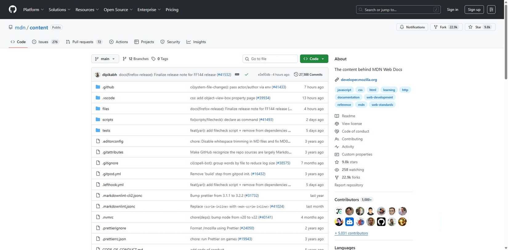Screen dimensions: 508x250
Task: Open the + 5,031 contributors link
Action: point(351,233)
